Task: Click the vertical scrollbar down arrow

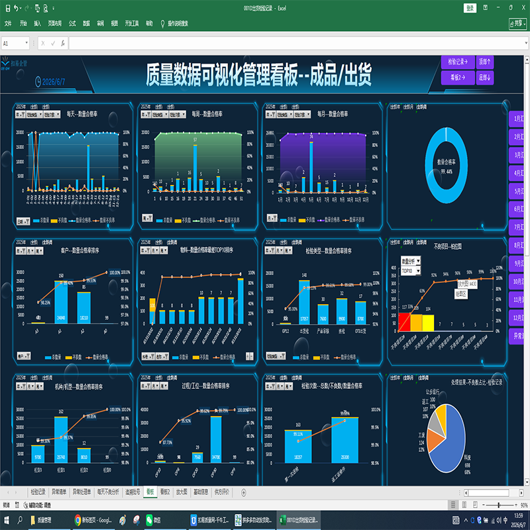Action: [x=527, y=482]
